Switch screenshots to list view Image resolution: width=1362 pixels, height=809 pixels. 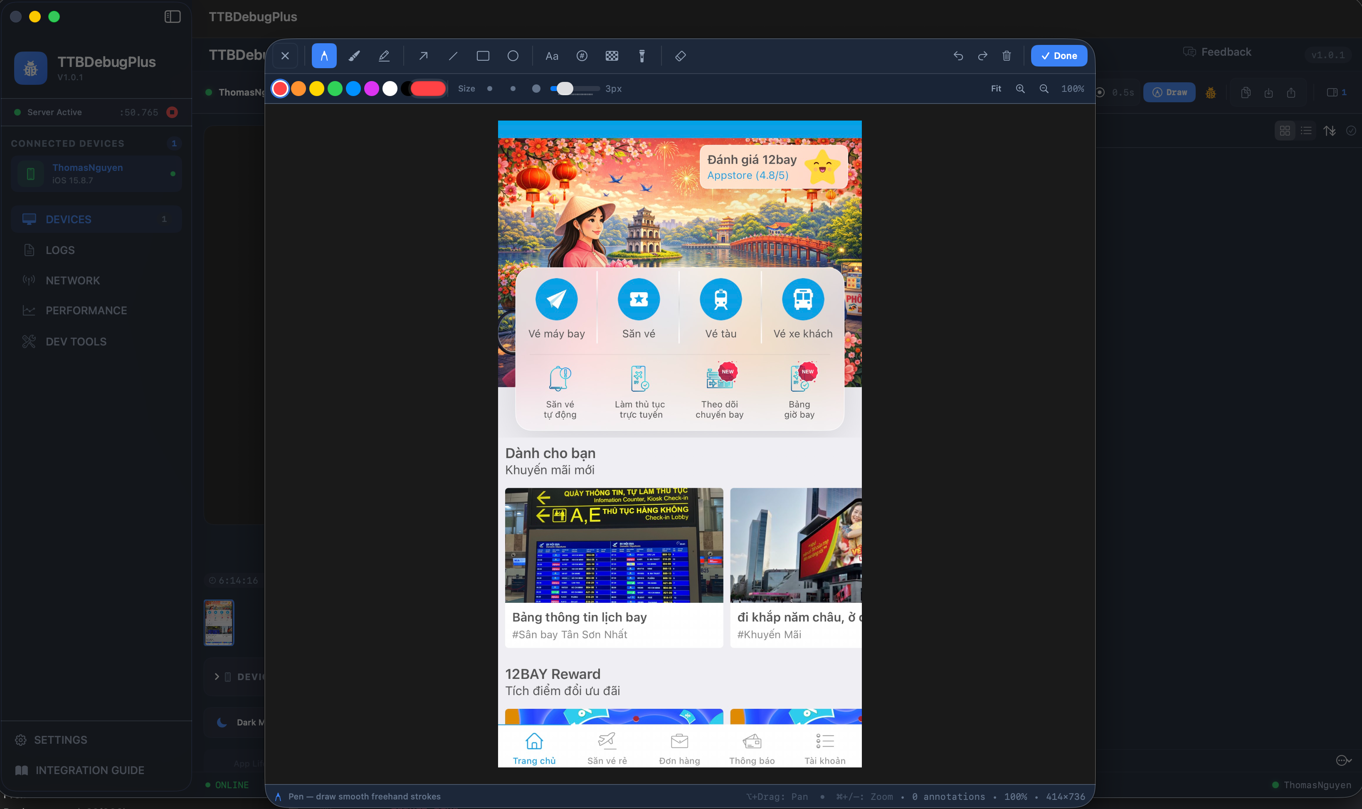[x=1306, y=130]
